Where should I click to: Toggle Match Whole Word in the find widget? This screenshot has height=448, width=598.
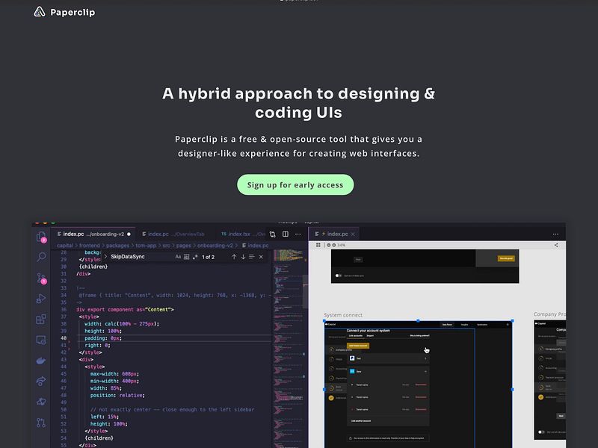pyautogui.click(x=186, y=257)
